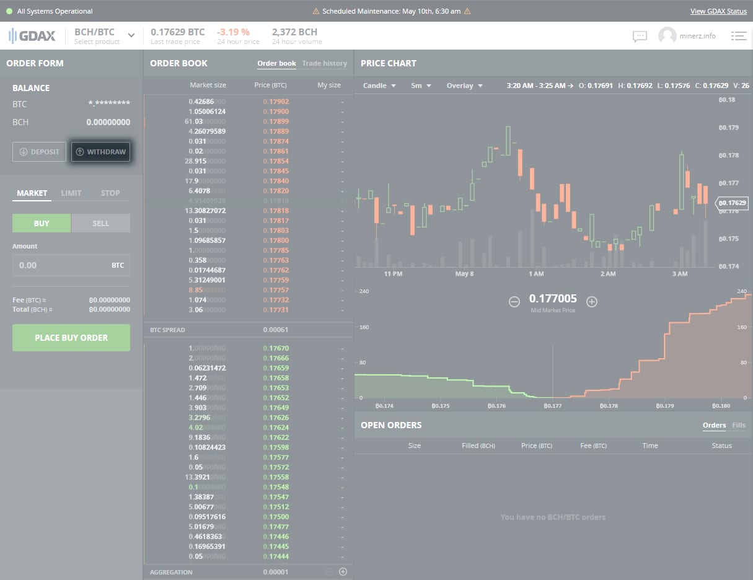Click the minerz.info user avatar

667,36
